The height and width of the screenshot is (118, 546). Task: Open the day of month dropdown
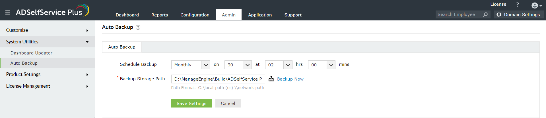[x=238, y=65]
